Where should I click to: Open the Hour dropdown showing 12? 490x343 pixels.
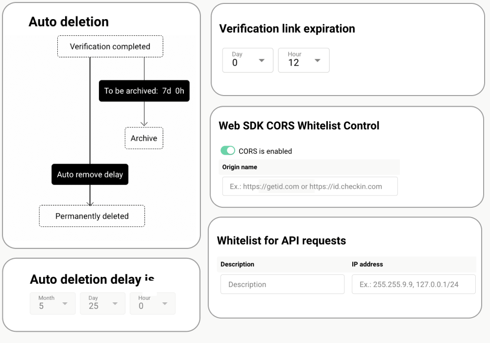click(303, 60)
